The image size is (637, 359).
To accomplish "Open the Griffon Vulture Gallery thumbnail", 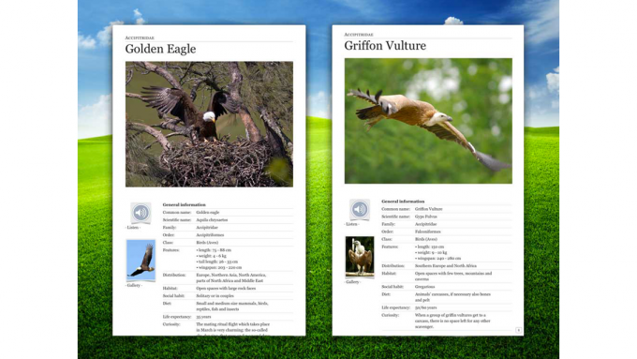I will [360, 257].
